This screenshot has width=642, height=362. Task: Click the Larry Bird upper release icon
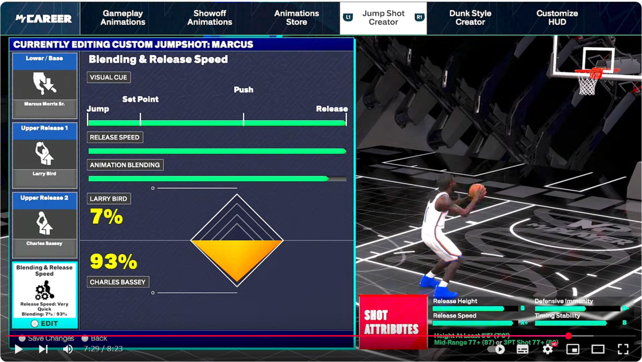click(44, 154)
